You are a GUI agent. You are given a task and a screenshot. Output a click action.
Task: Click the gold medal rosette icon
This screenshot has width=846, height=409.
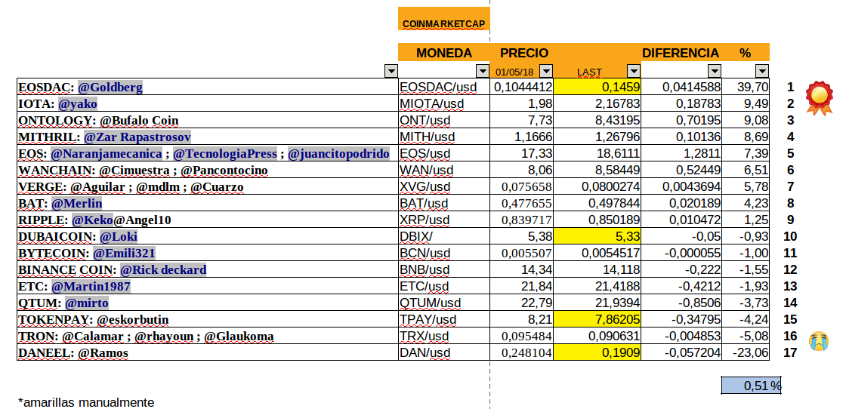[819, 97]
